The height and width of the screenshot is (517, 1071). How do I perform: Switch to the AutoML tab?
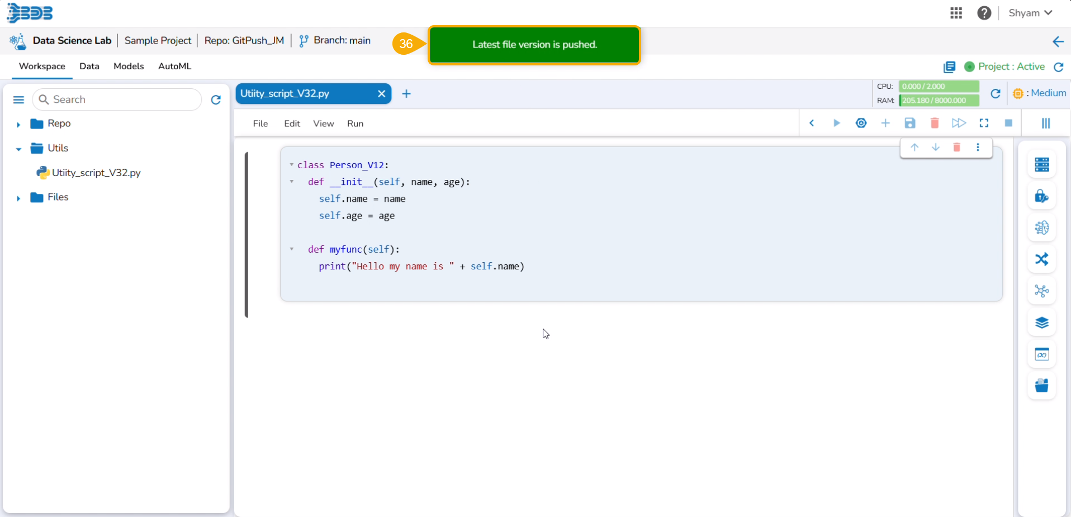coord(174,66)
